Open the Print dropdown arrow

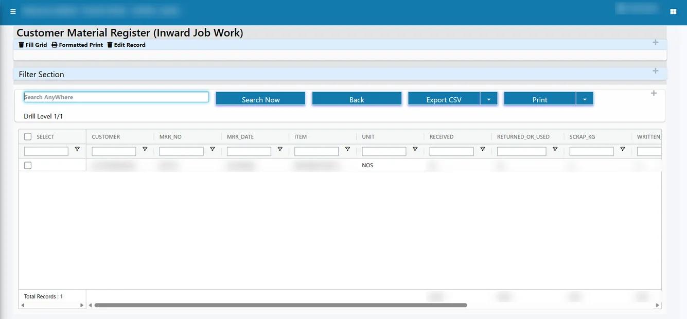click(x=585, y=99)
